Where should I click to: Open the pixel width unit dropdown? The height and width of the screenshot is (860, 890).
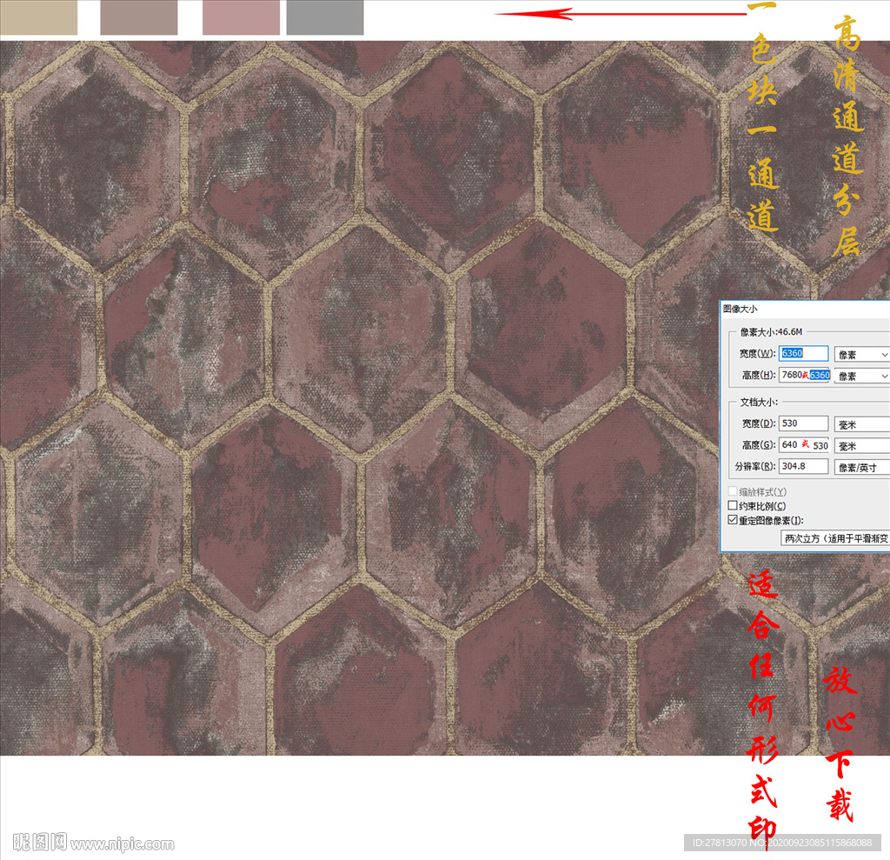coord(861,355)
